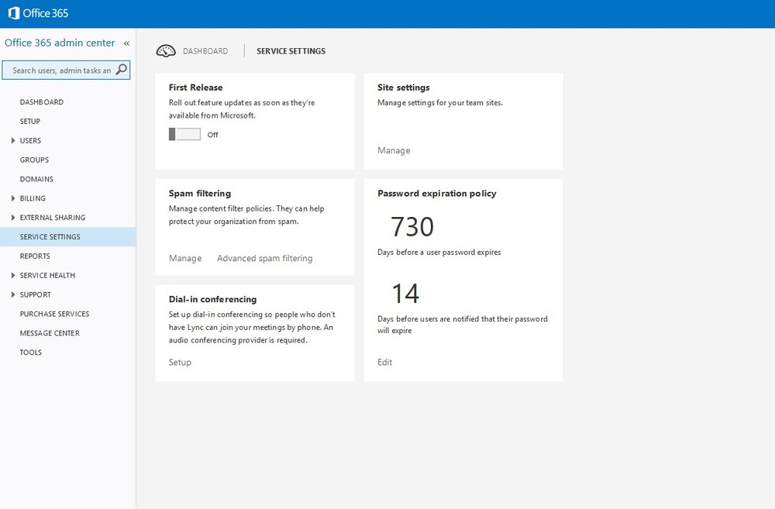The height and width of the screenshot is (509, 775).
Task: Click the SERVICE HEALTH navigation label
Action: tap(47, 276)
